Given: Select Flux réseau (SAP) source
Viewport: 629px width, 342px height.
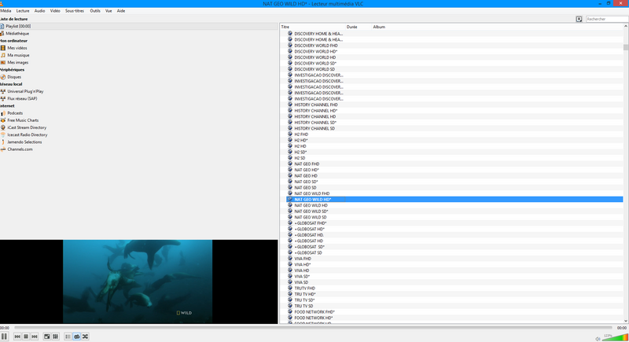Looking at the screenshot, I should [x=22, y=98].
